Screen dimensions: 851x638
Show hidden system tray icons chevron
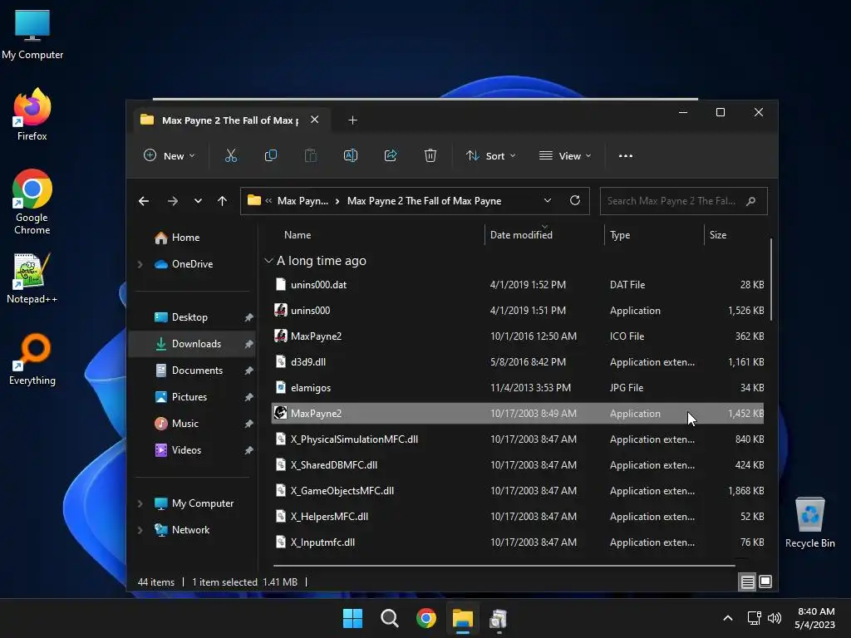click(x=728, y=618)
